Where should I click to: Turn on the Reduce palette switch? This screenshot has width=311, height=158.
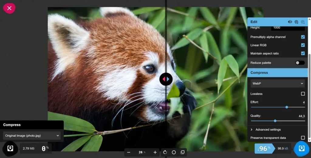[300, 63]
